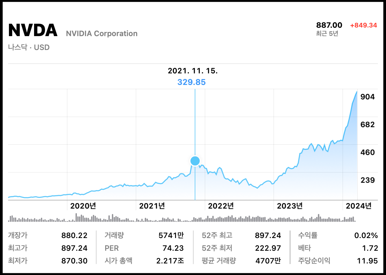Click the current price 887.00
The height and width of the screenshot is (275, 386).
click(329, 25)
